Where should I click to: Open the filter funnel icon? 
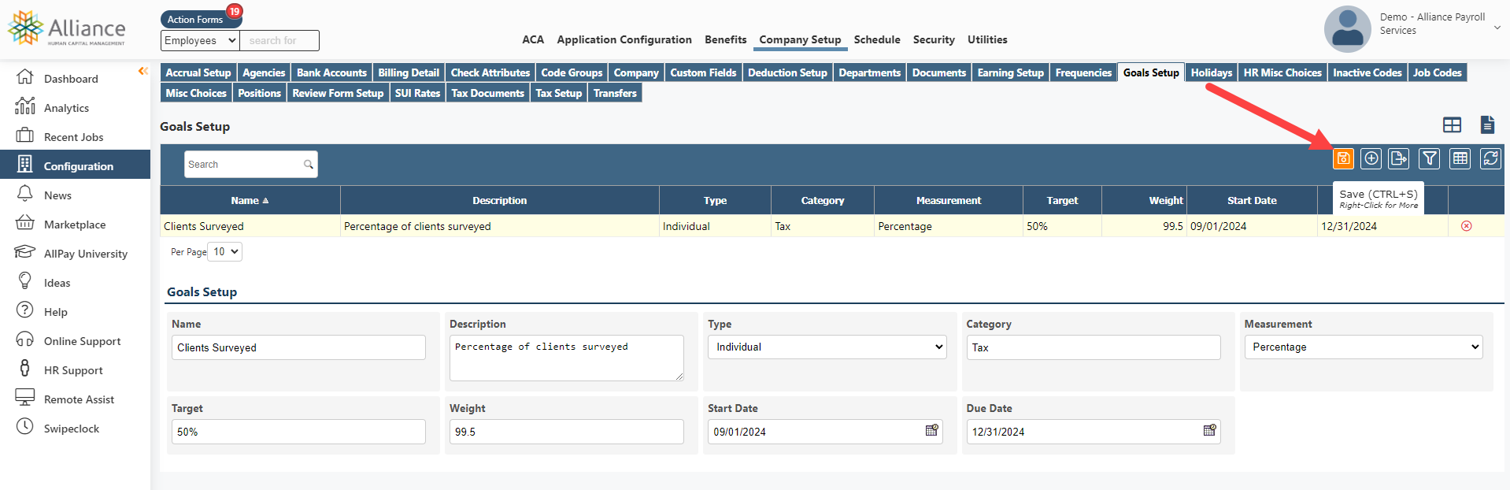pyautogui.click(x=1430, y=158)
